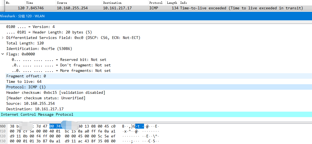Sort by the Protocol column header
The height and width of the screenshot is (144, 312).
[157, 3]
